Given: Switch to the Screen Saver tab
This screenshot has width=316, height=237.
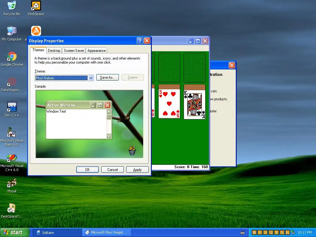Looking at the screenshot, I should (74, 51).
